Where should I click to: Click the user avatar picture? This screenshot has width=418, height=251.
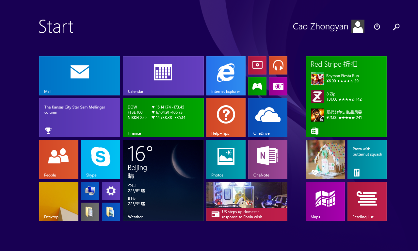click(358, 26)
